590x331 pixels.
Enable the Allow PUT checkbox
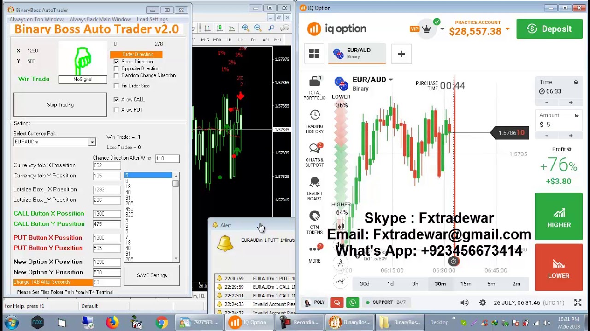116,110
